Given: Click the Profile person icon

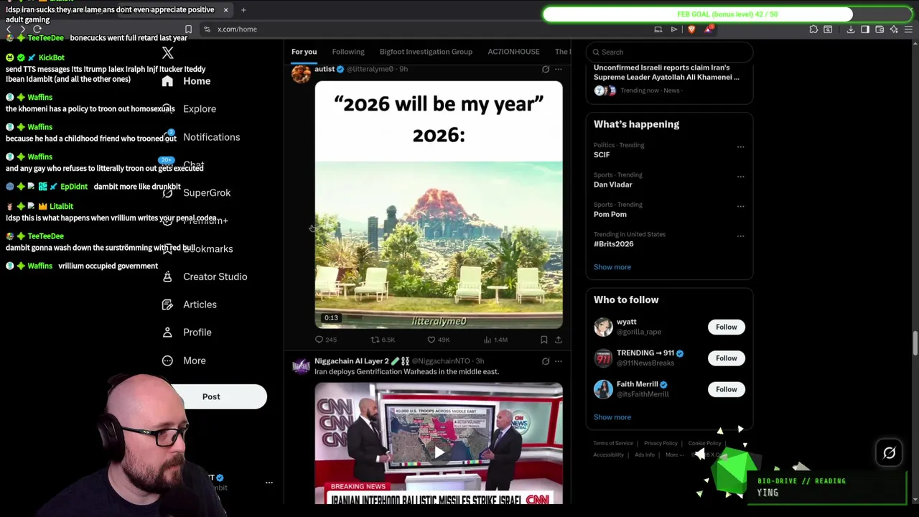Looking at the screenshot, I should (x=167, y=332).
